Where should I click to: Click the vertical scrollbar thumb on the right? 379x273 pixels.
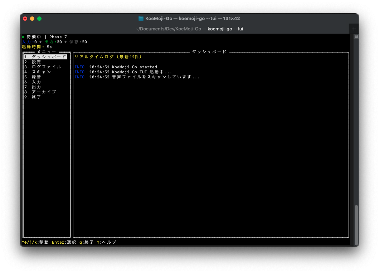pos(356,225)
